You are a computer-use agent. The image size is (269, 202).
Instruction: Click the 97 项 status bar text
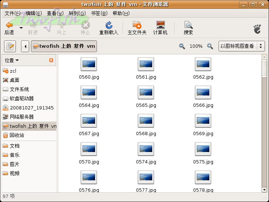(8, 196)
